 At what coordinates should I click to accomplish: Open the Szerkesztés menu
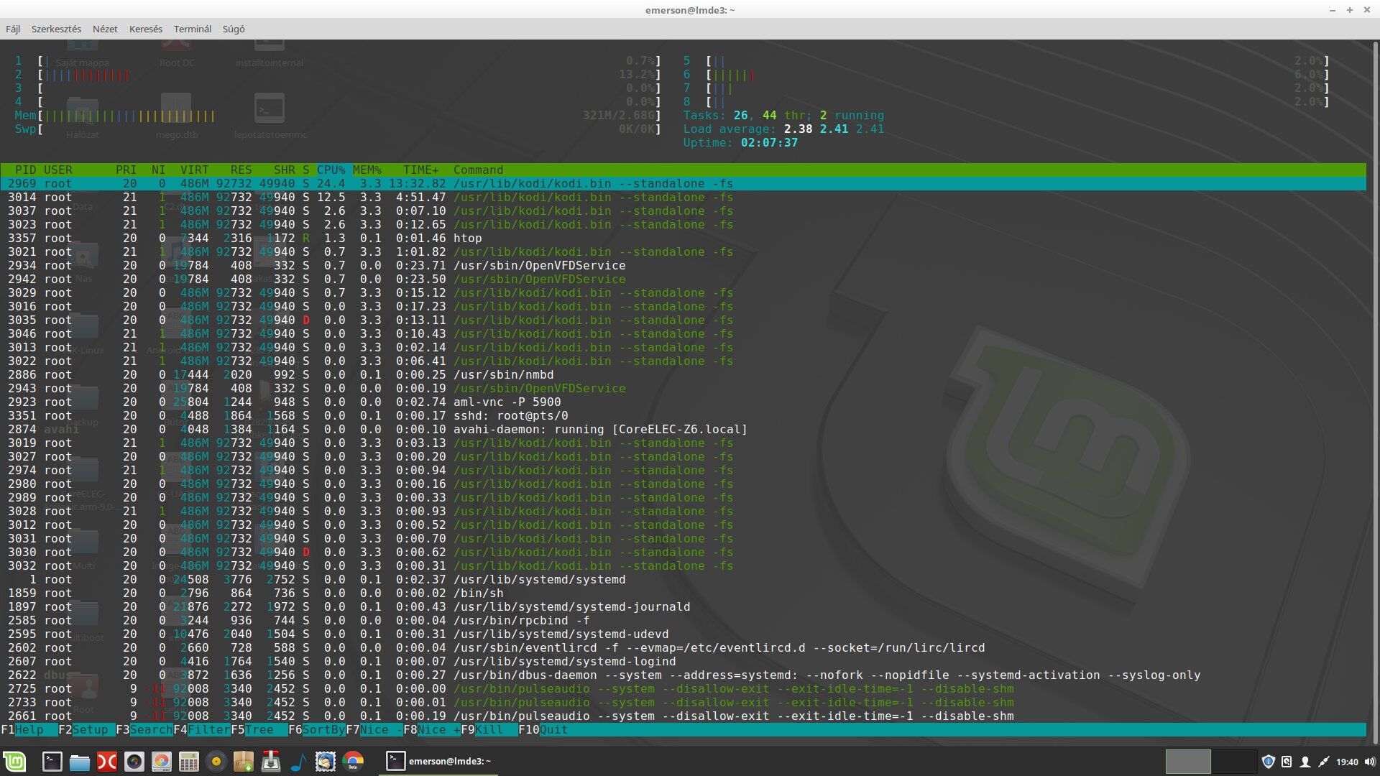(x=56, y=29)
